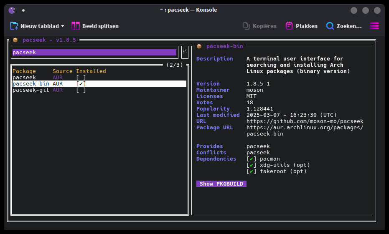
Task: Click the last modified date 2025-03-07
Action: 263,115
